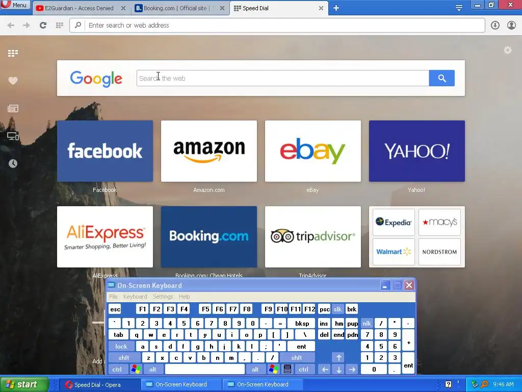Open the TripAdvisor speed dial tile
The image size is (522, 392).
click(x=312, y=237)
